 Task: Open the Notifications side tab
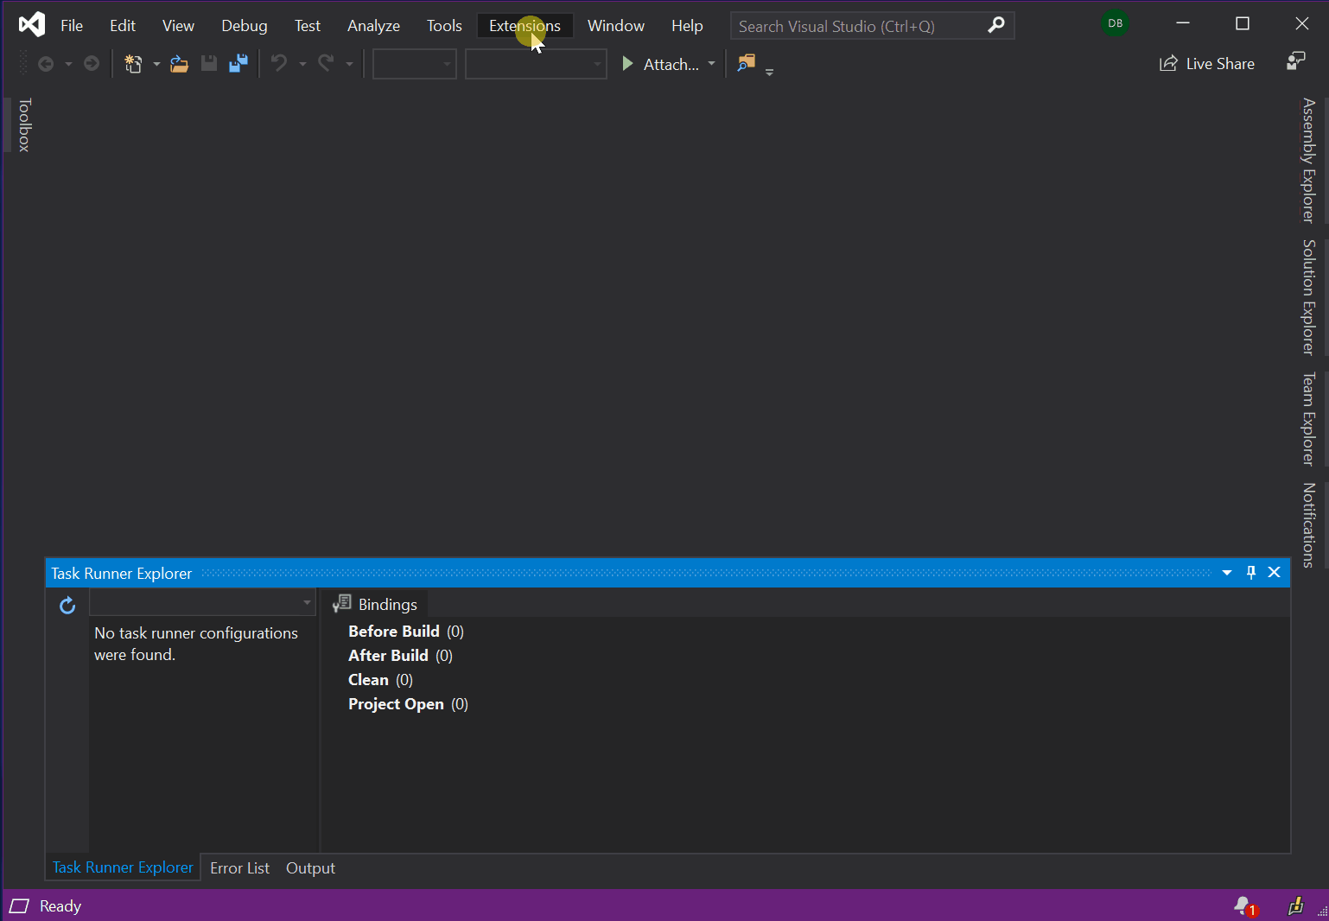[1309, 525]
